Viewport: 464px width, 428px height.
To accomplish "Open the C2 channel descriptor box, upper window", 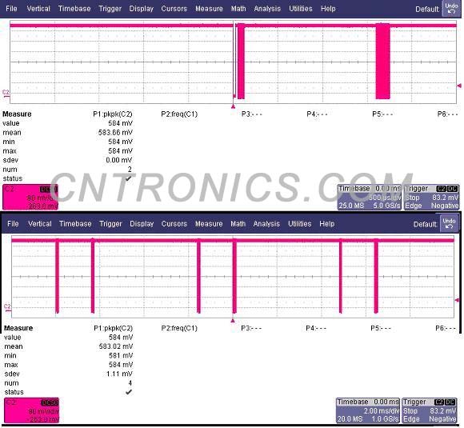I will tap(30, 197).
